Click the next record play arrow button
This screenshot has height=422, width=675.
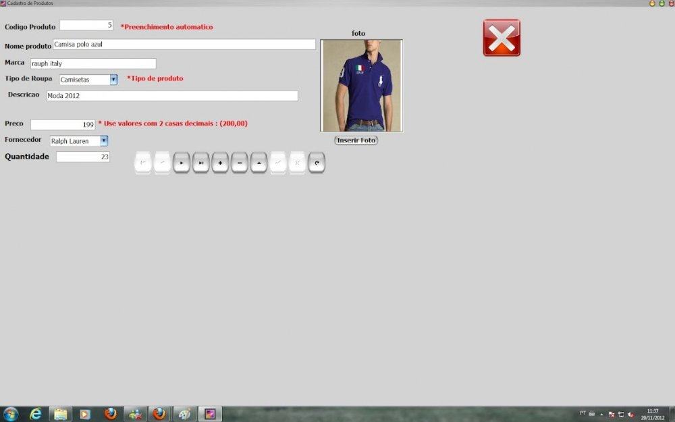tap(181, 163)
